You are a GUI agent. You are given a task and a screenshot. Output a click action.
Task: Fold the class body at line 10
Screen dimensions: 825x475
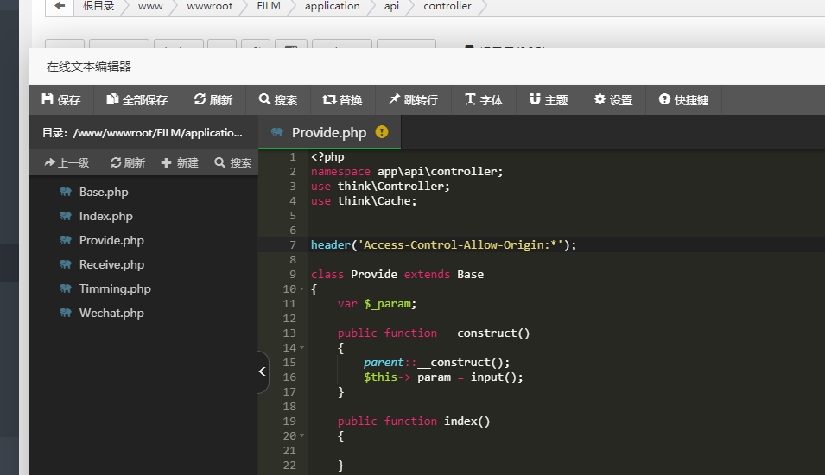click(x=301, y=289)
